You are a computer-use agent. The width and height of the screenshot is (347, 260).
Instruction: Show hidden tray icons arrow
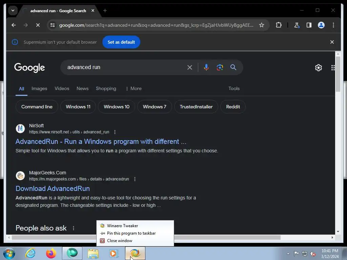pos(288,254)
